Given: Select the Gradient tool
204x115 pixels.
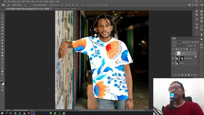Looking at the screenshot, I should pyautogui.click(x=2, y=50).
